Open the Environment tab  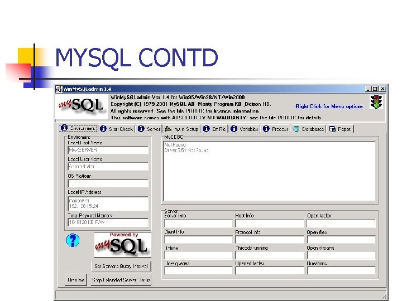click(x=78, y=128)
